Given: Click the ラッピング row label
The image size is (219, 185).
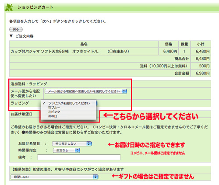Looking at the screenshot, I should click(20, 103).
